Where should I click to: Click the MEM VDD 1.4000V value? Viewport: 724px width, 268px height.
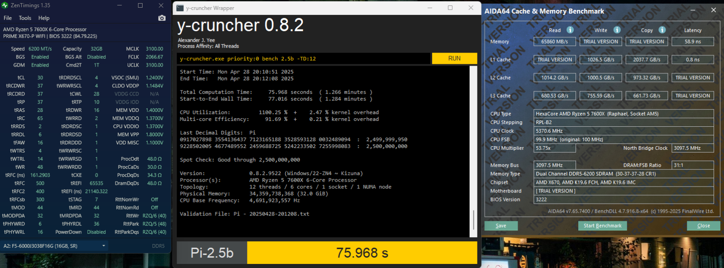154,110
